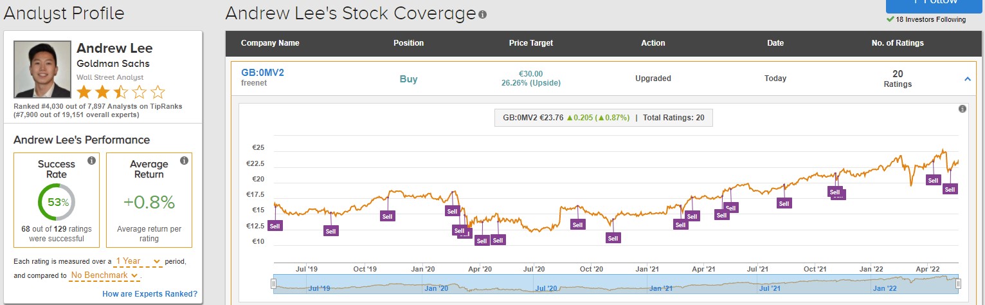Collapse the freenet row chevron
The image size is (985, 305).
968,79
